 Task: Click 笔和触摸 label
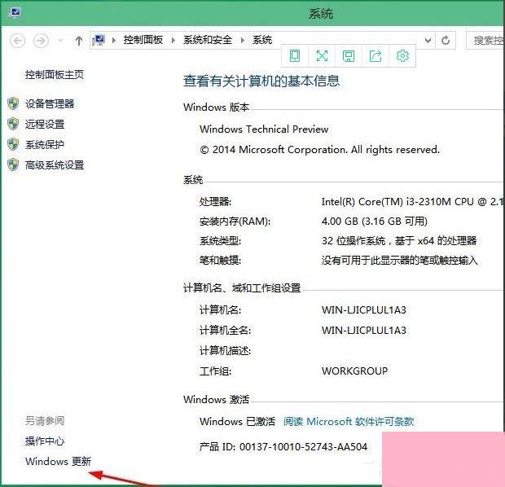point(220,260)
